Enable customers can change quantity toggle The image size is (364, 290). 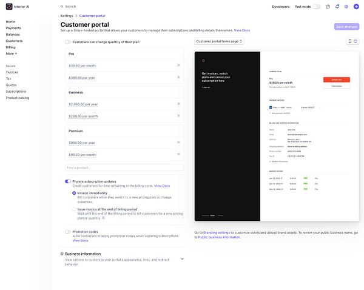tap(68, 42)
